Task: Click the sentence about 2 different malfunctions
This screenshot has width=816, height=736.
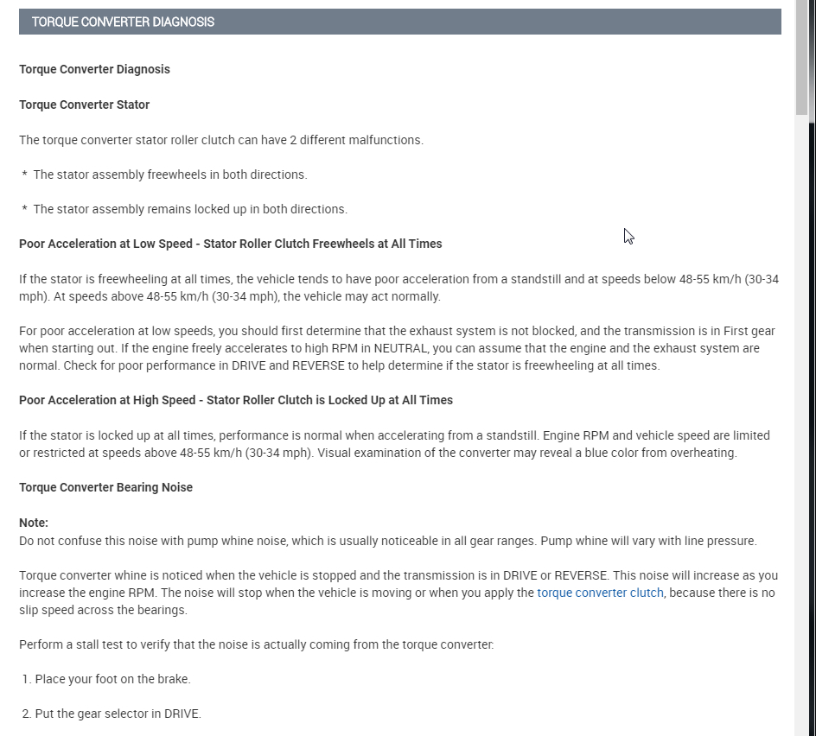Action: coord(220,140)
